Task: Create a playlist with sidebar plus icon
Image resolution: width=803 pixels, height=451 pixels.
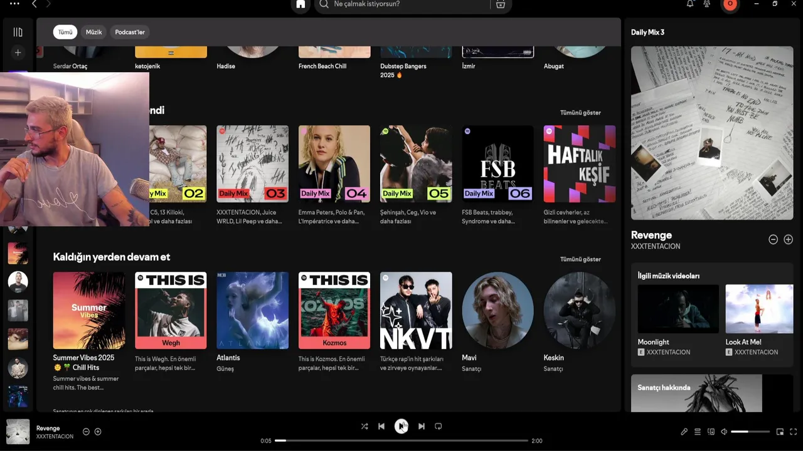Action: [18, 53]
